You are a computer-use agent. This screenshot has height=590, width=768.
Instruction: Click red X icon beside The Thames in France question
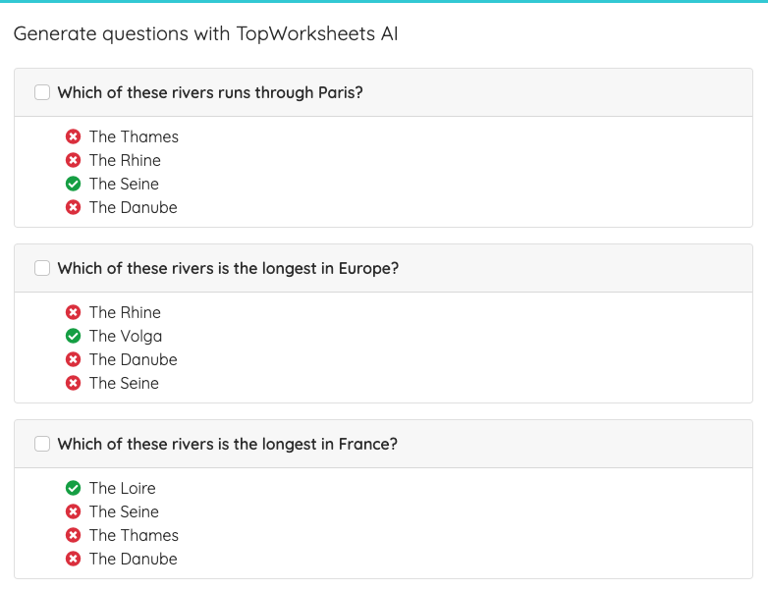pyautogui.click(x=73, y=535)
